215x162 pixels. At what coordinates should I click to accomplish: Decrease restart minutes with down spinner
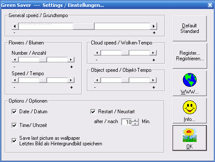[x=135, y=124]
